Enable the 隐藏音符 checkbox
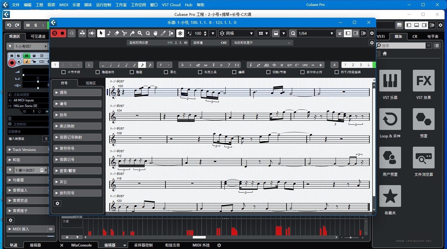The image size is (447, 249). click(98, 72)
